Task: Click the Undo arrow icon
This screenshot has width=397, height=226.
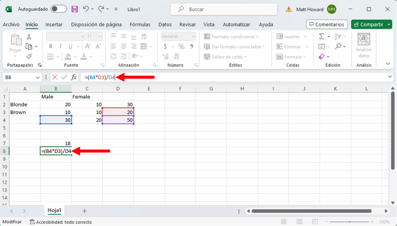Action: pyautogui.click(x=86, y=9)
